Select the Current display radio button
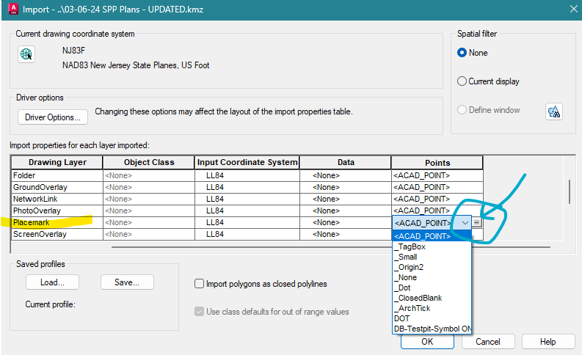582x355 pixels. coord(462,81)
